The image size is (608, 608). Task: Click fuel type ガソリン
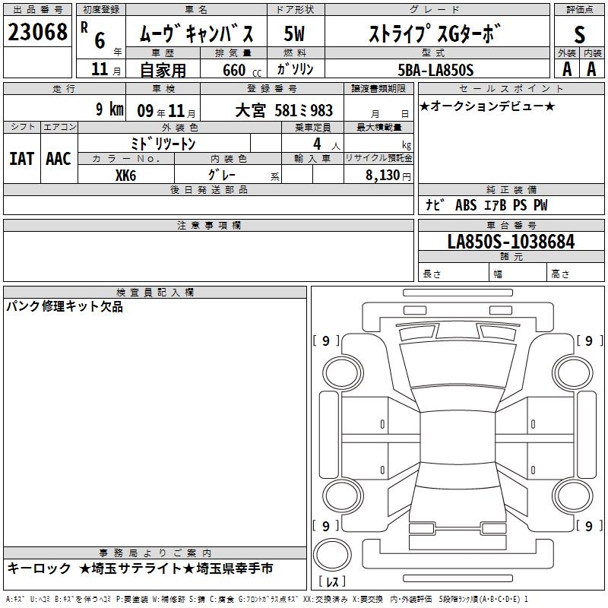(295, 69)
